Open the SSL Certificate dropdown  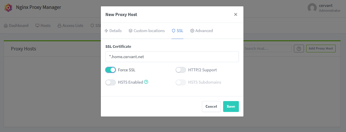[172, 57]
